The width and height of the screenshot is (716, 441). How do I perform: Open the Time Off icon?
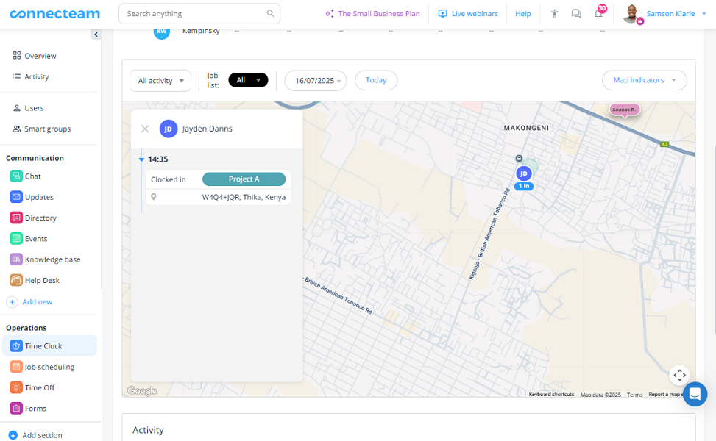pyautogui.click(x=16, y=387)
